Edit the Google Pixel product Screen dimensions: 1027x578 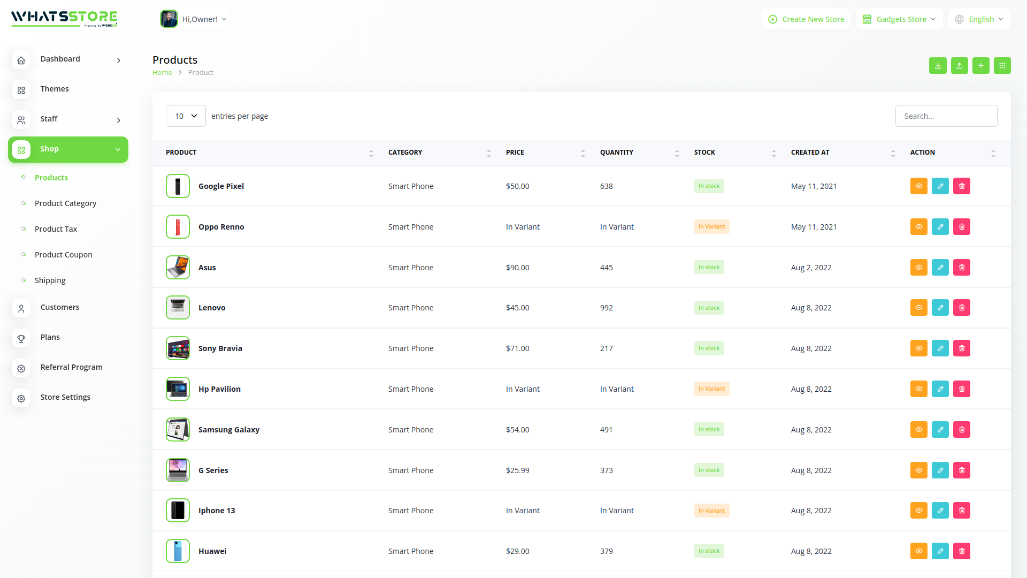pos(940,186)
